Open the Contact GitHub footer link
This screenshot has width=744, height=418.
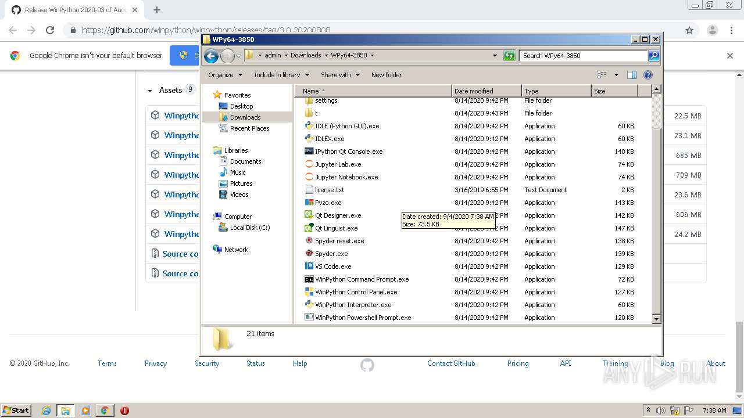pos(451,363)
